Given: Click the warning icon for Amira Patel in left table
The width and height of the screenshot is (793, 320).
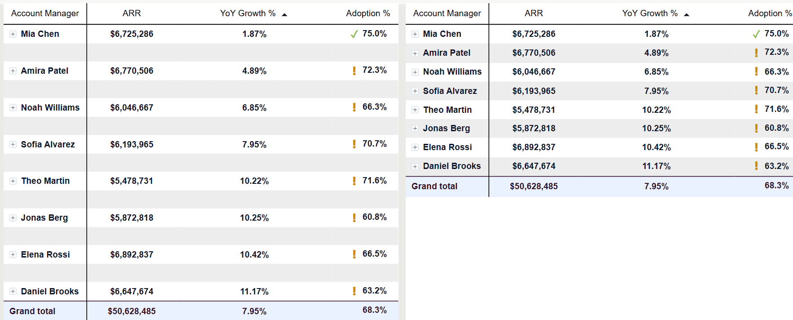Looking at the screenshot, I should coord(354,71).
